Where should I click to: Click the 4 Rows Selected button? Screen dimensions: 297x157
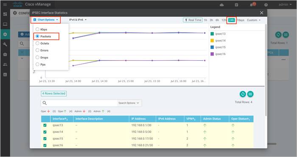pos(53,93)
